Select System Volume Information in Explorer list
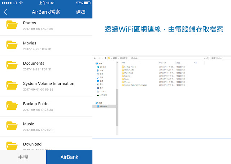Image resolution: width=231 pixels, height=164 pixels. tap(134, 85)
